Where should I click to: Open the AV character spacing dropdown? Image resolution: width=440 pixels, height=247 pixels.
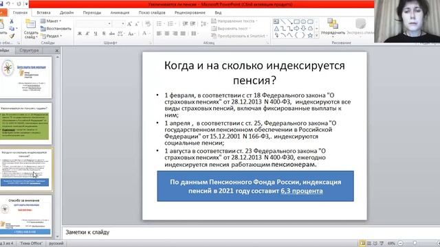(x=121, y=34)
